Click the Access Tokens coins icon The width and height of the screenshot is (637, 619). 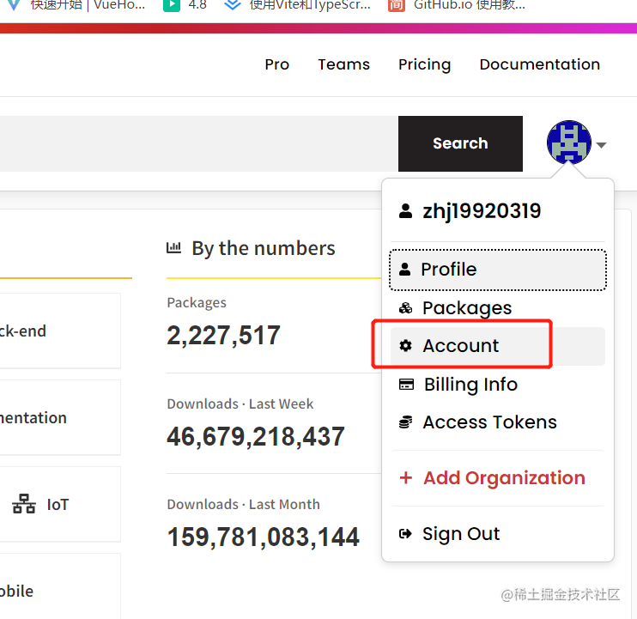pos(405,422)
